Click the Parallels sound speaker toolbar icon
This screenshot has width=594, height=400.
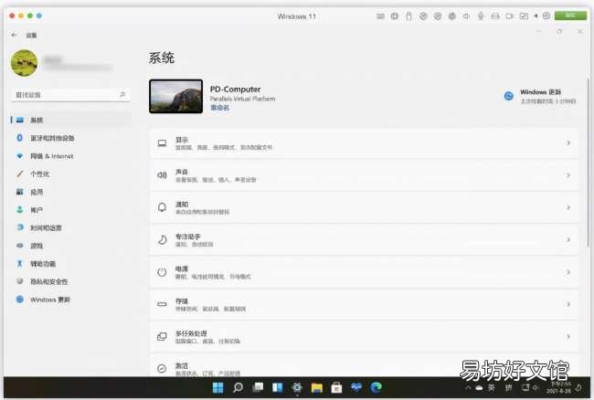[x=466, y=16]
